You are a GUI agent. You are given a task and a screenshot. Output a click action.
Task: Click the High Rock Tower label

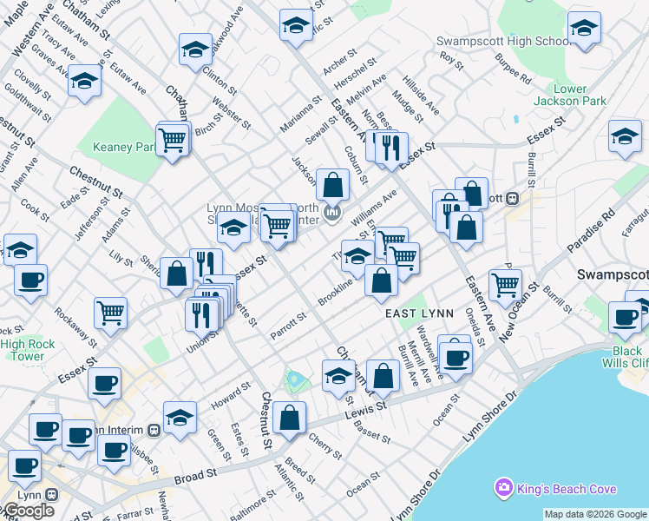(x=28, y=350)
